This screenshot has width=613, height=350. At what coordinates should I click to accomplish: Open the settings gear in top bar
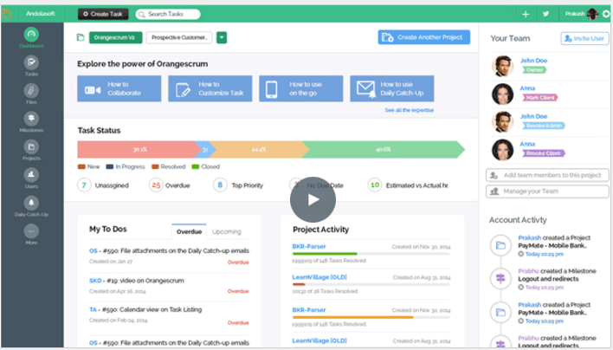(606, 14)
